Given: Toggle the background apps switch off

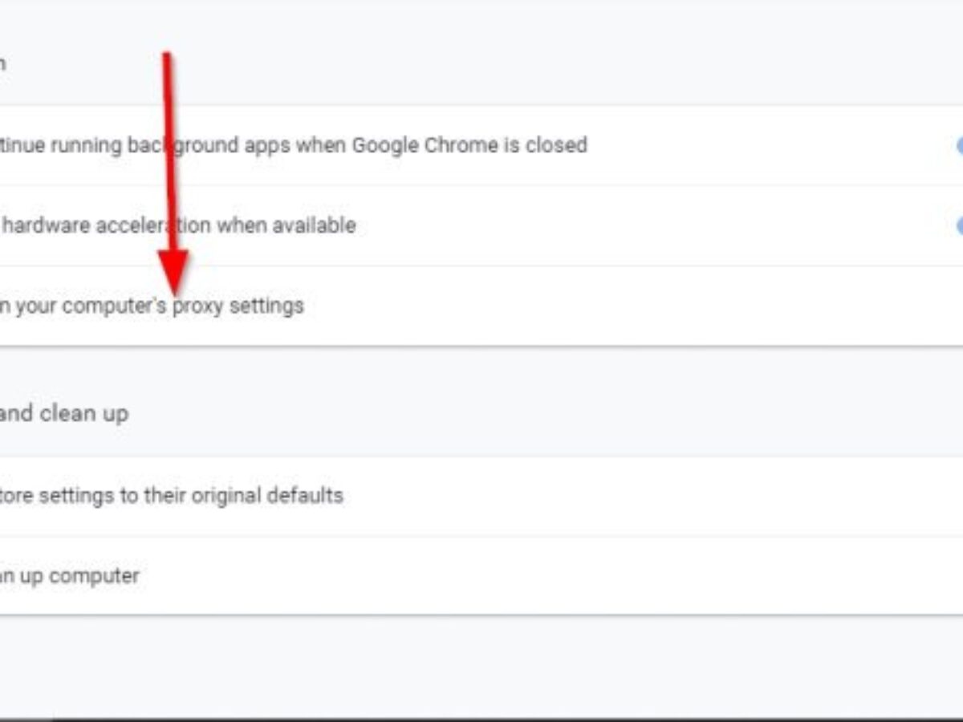Looking at the screenshot, I should pyautogui.click(x=958, y=145).
